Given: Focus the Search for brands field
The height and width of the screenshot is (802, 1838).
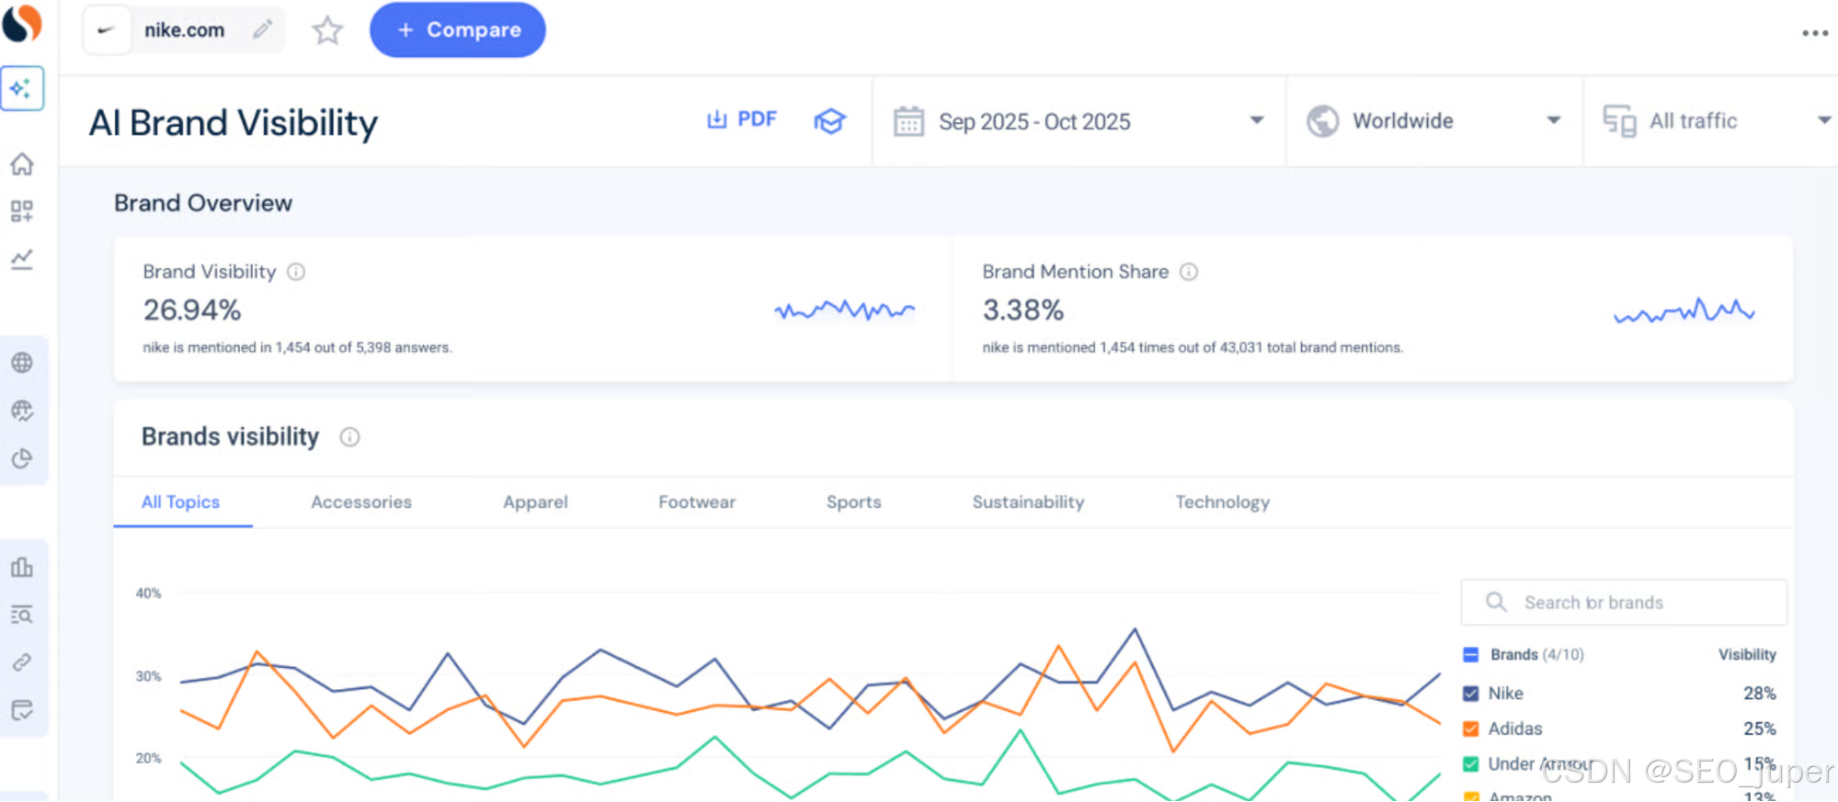Looking at the screenshot, I should [1624, 603].
